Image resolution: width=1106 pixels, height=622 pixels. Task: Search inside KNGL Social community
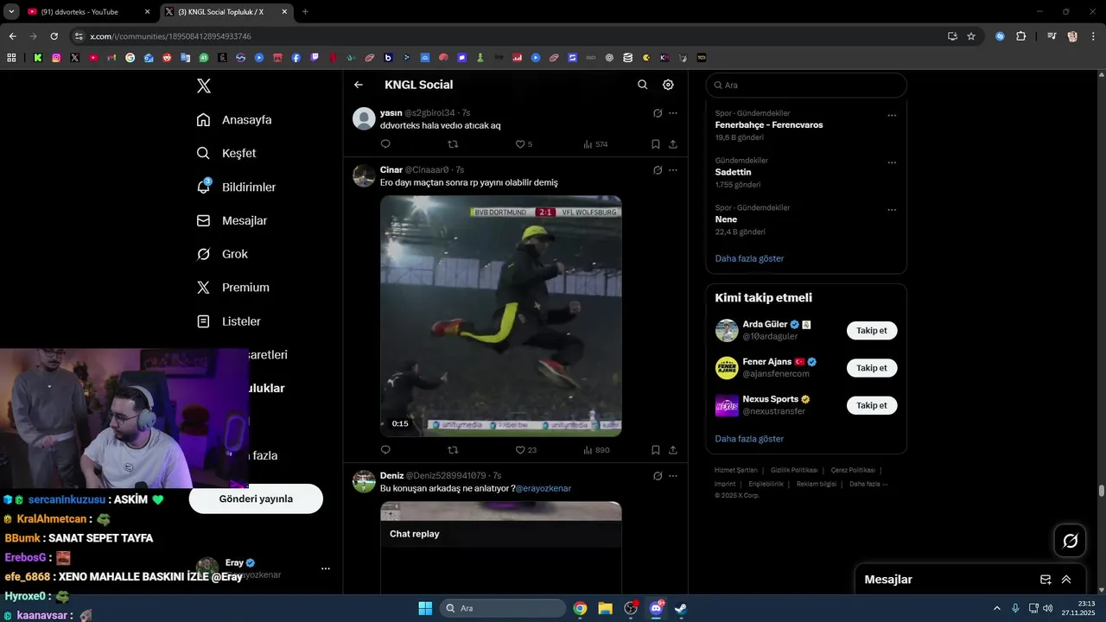pos(642,85)
